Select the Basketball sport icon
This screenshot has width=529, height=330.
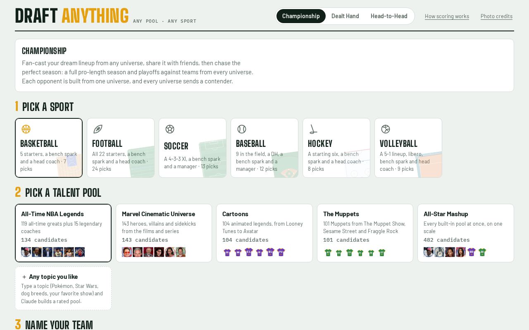click(26, 129)
